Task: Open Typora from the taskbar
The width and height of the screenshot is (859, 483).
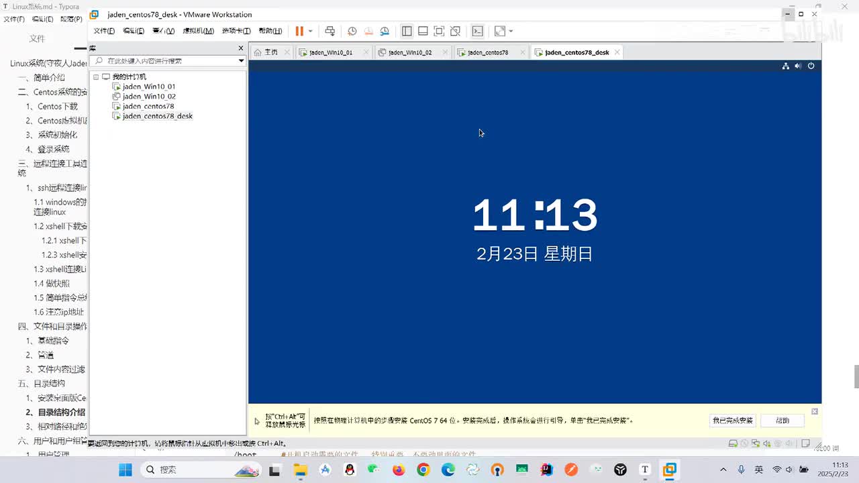Action: coord(645,470)
